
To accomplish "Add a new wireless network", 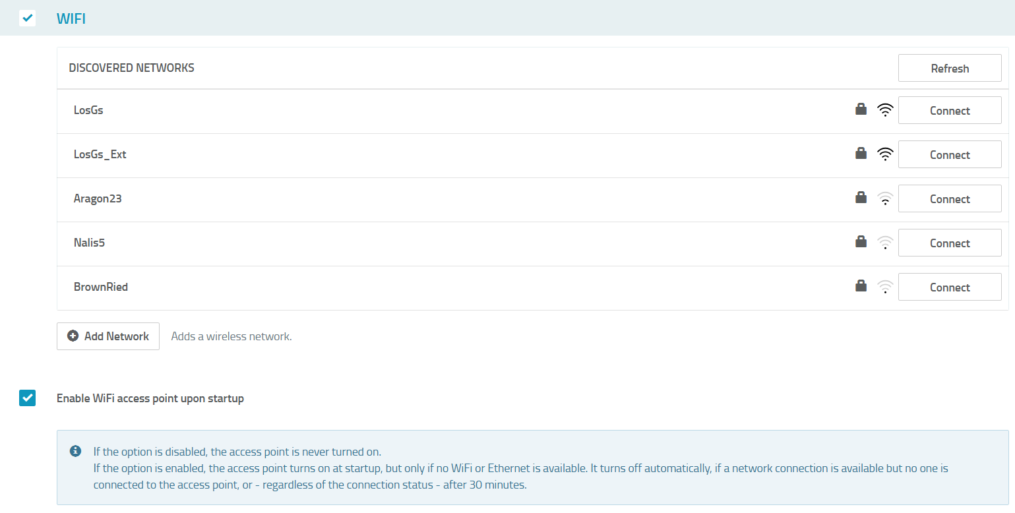I will pos(108,336).
